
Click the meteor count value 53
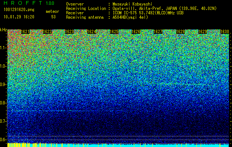tap(53, 17)
